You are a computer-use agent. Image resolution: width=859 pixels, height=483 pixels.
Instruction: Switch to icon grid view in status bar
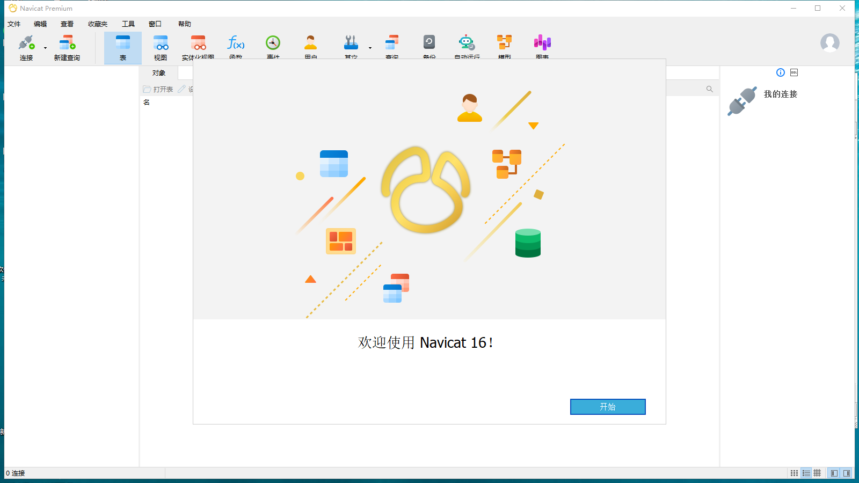795,473
